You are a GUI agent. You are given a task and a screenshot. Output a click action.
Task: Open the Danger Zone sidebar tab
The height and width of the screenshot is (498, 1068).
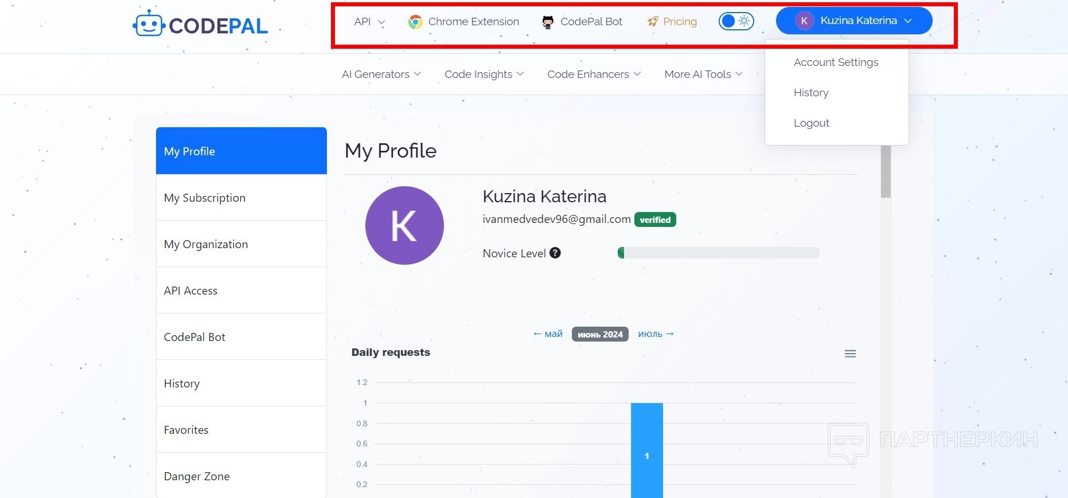coord(241,476)
